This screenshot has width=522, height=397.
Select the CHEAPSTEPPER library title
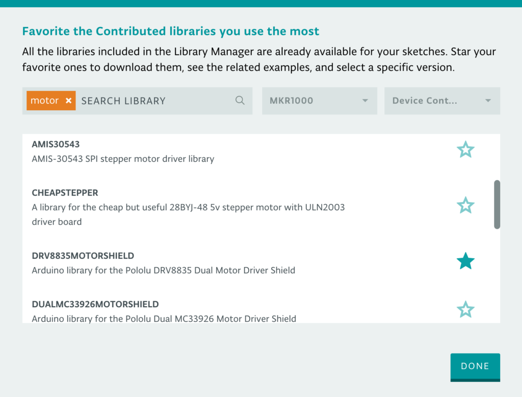pos(65,193)
